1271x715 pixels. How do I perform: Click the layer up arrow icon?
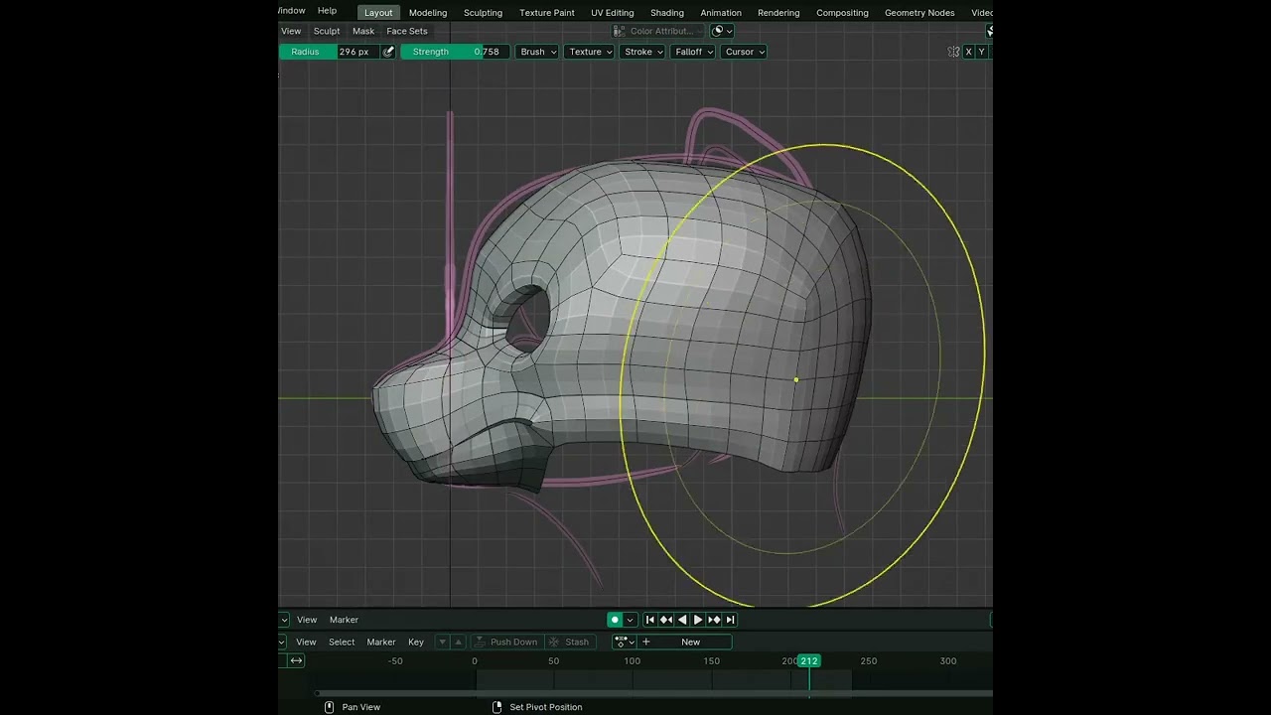click(x=458, y=643)
